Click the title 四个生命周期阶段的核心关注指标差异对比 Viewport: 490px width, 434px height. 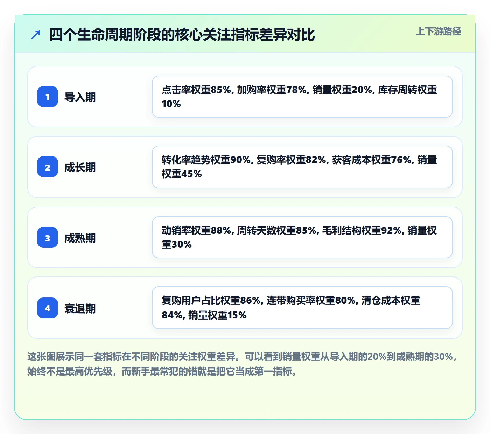click(x=182, y=35)
